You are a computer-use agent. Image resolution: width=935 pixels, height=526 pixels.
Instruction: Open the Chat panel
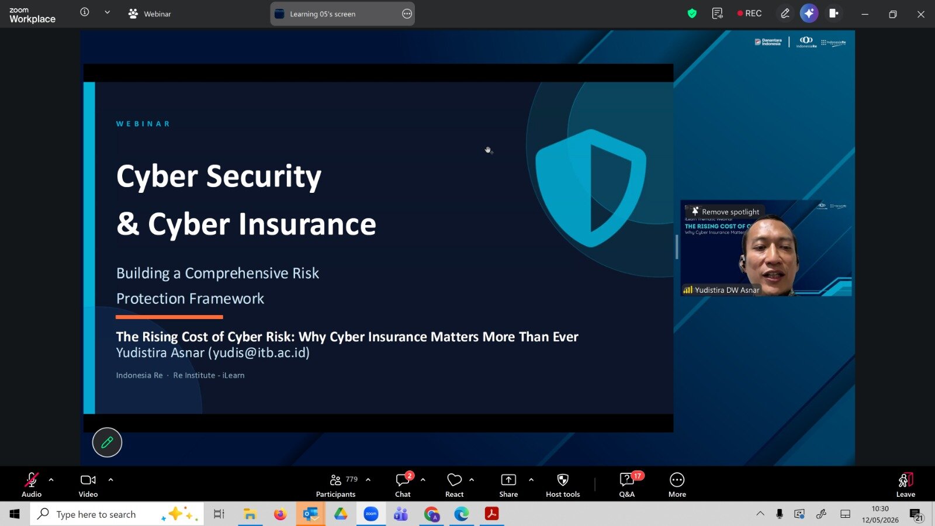point(403,485)
